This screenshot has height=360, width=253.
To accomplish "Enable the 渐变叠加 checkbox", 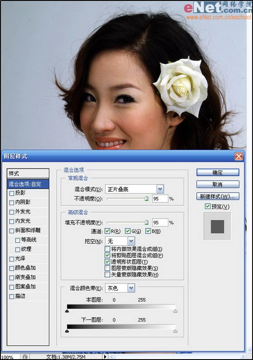I will click(x=12, y=278).
